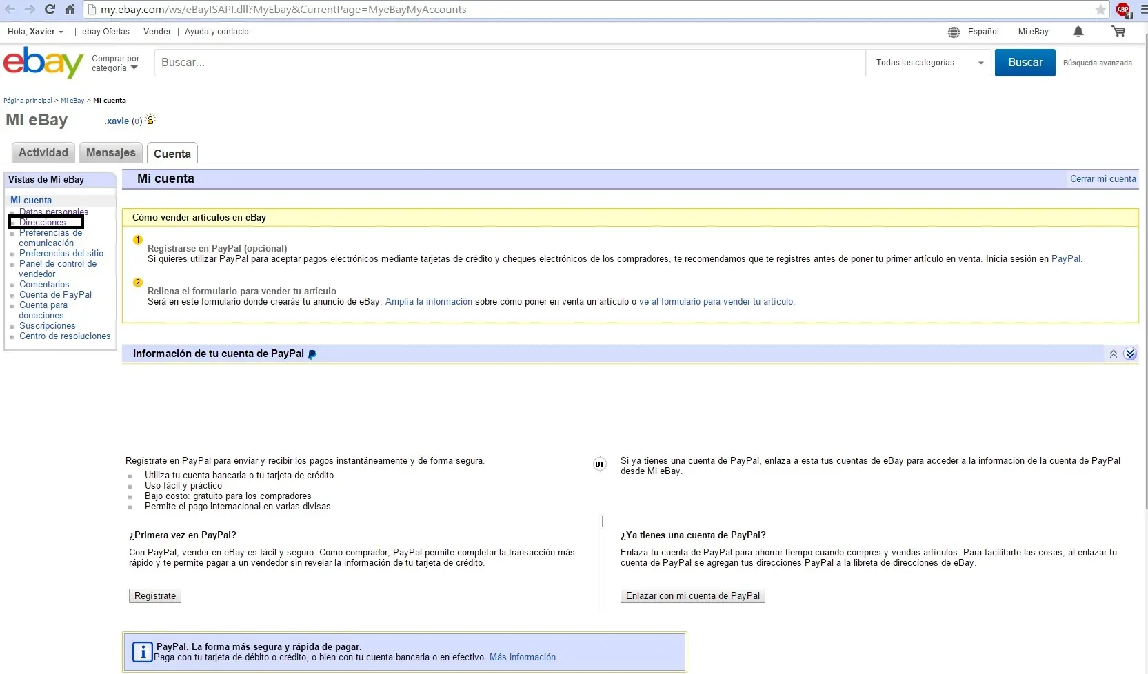
Task: Open Suscripciones sidebar link
Action: (48, 325)
